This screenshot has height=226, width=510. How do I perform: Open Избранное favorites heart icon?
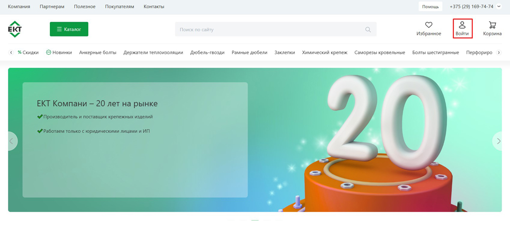(x=428, y=25)
